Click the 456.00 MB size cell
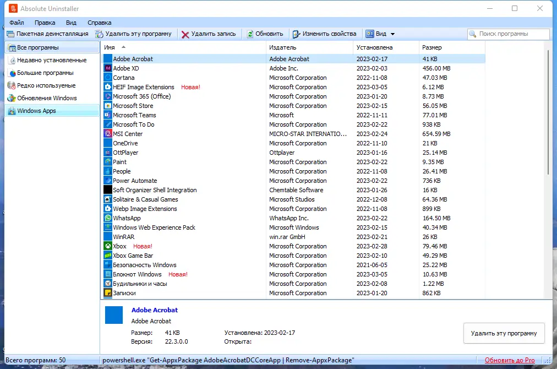The width and height of the screenshot is (557, 369). click(x=436, y=68)
